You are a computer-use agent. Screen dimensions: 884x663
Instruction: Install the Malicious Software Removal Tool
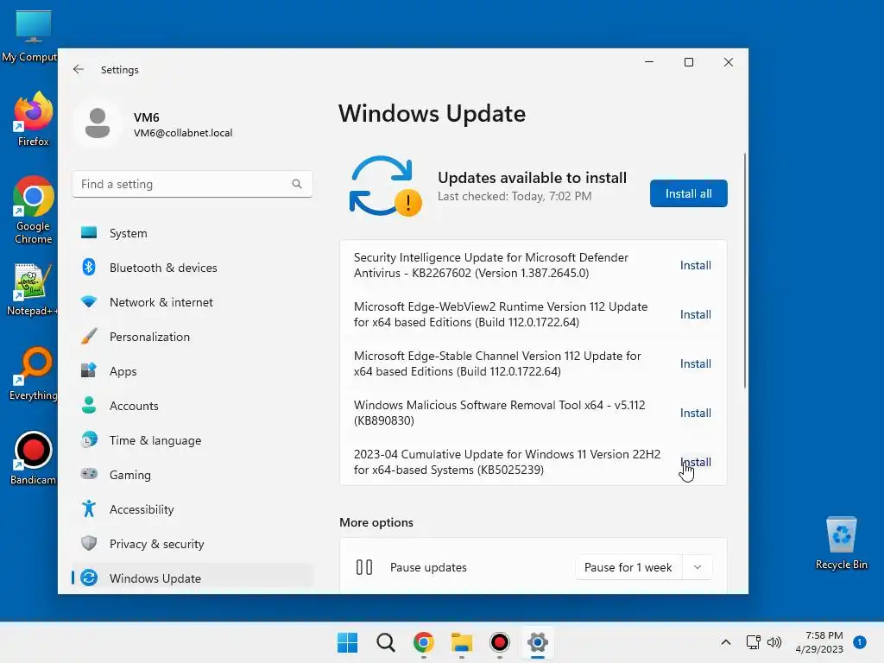click(695, 413)
